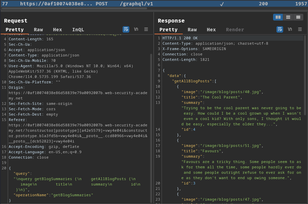308x204 pixels.
Task: Click the Accept: application/json header line
Action: point(37,50)
